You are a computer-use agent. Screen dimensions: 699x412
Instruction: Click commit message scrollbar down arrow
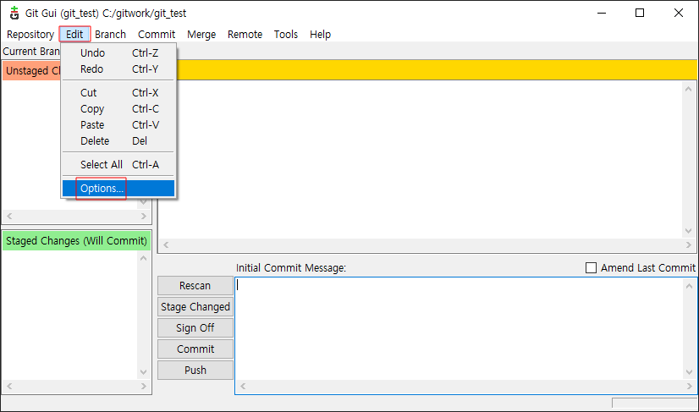coord(689,372)
